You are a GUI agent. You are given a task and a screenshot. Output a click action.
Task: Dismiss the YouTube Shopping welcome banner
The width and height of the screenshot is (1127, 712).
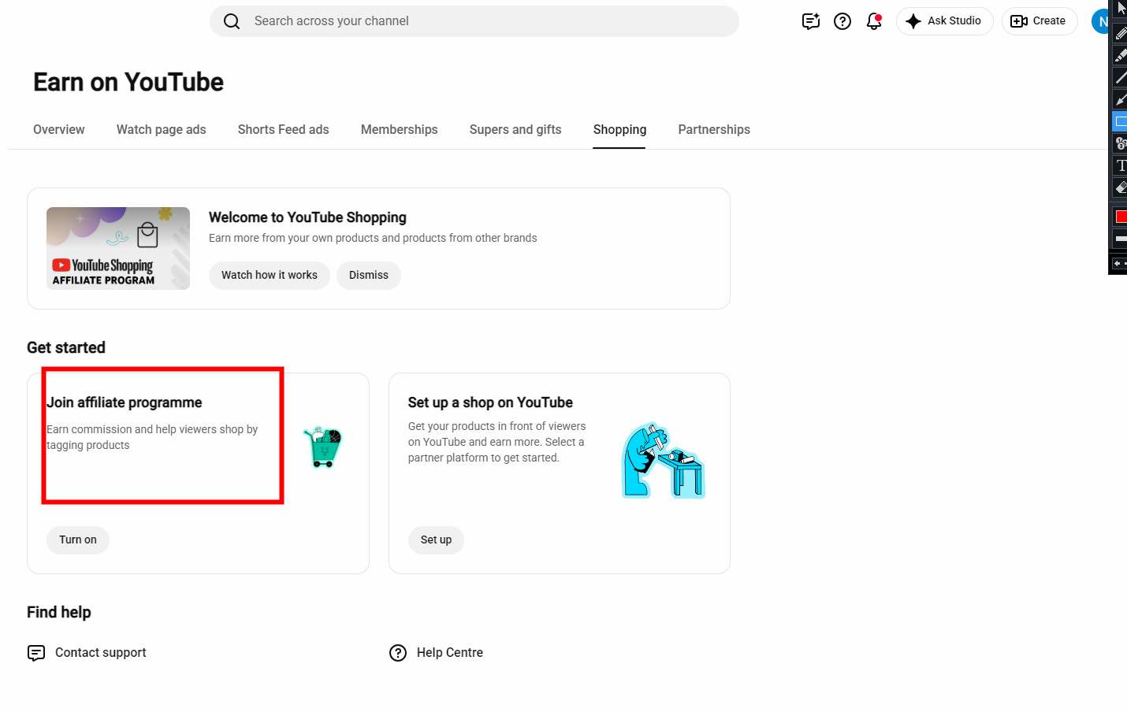coord(369,276)
